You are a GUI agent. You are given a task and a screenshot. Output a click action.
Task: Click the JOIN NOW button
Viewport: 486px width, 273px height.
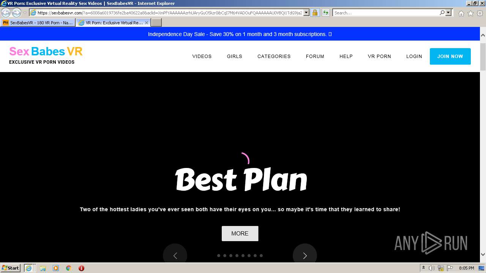450,56
